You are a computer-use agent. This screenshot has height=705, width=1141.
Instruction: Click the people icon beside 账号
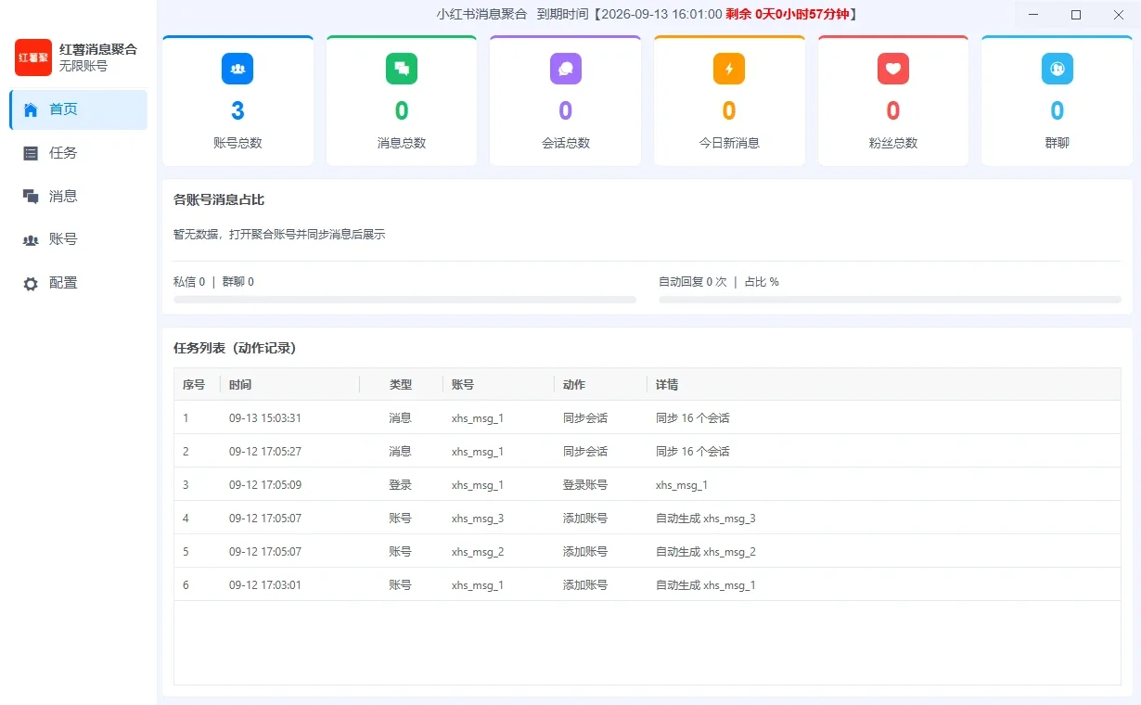point(31,239)
